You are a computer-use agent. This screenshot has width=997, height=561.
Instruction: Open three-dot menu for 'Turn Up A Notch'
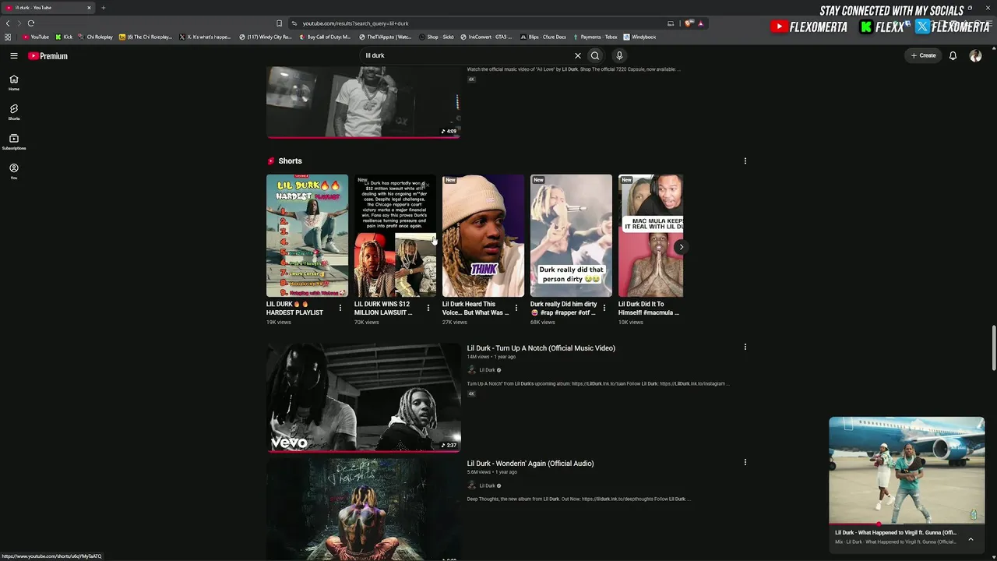coord(745,347)
